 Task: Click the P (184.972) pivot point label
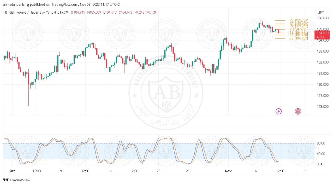298,29
